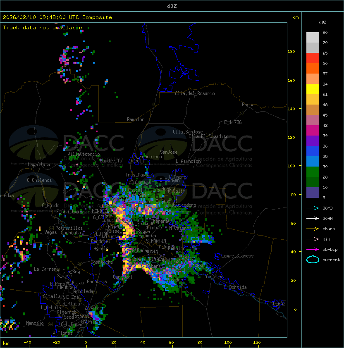
Task: Pick the magenta swatch in dBZ scale
Action: point(313,131)
